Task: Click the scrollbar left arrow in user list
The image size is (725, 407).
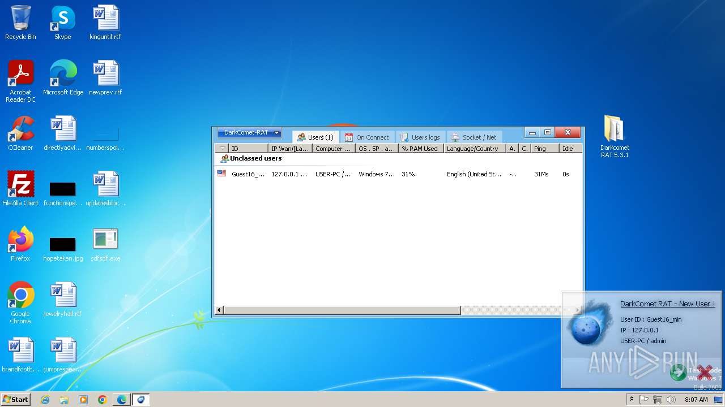Action: pos(219,310)
